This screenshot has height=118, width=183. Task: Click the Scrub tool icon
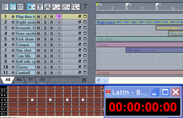(x=48, y=7)
